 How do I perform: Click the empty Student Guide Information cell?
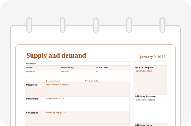[x=107, y=104]
